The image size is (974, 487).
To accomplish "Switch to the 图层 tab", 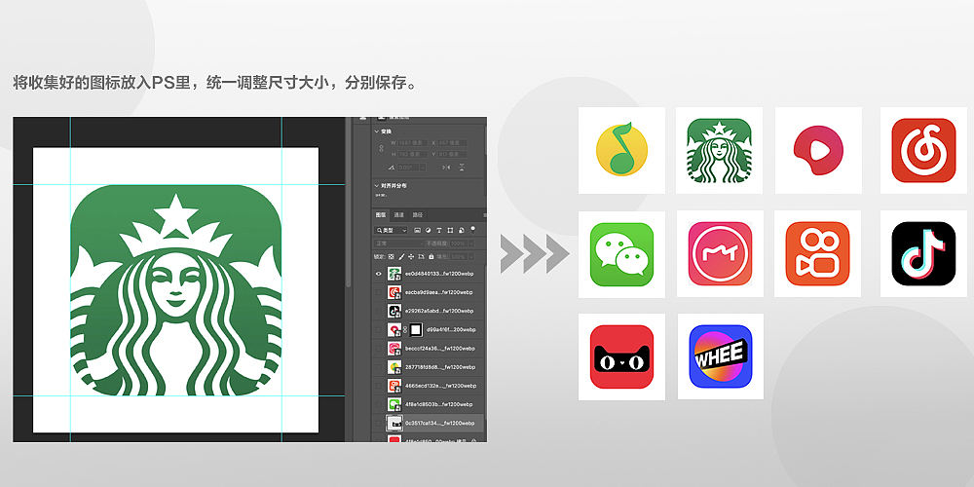I will [381, 215].
